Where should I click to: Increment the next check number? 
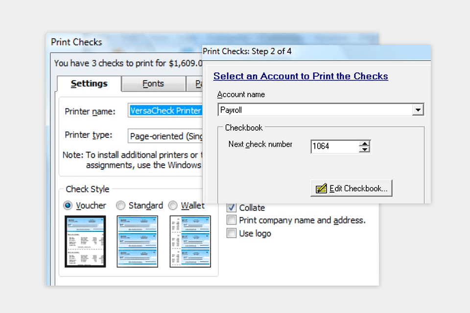click(x=365, y=143)
